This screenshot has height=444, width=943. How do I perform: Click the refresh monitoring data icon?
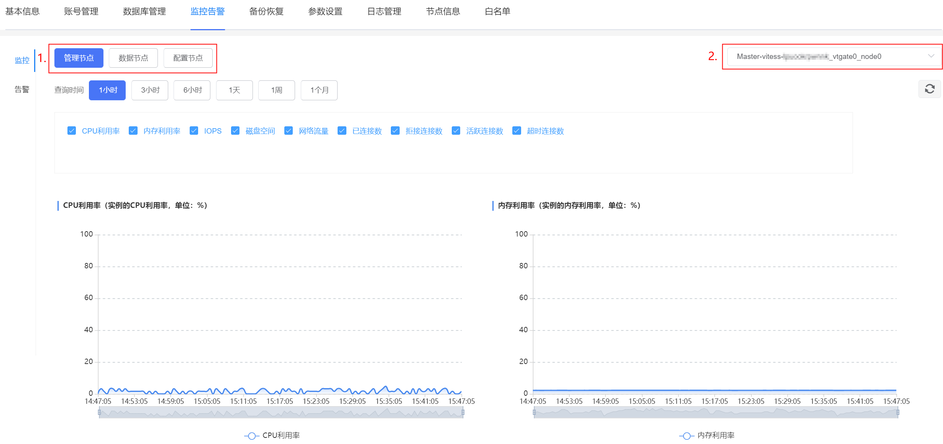point(929,89)
